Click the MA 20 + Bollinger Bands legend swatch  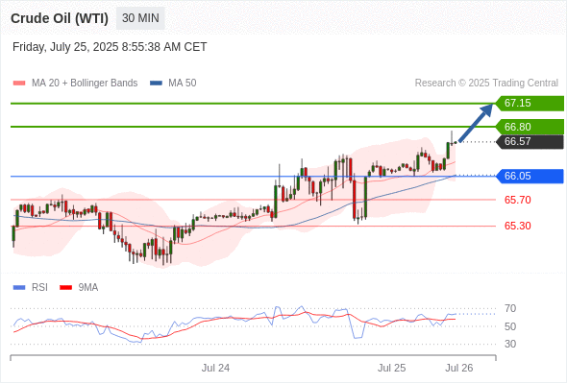pos(19,84)
